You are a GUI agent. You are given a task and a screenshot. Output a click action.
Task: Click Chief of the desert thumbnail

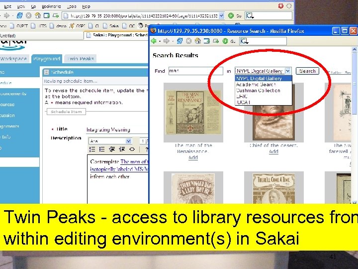pos(274,113)
